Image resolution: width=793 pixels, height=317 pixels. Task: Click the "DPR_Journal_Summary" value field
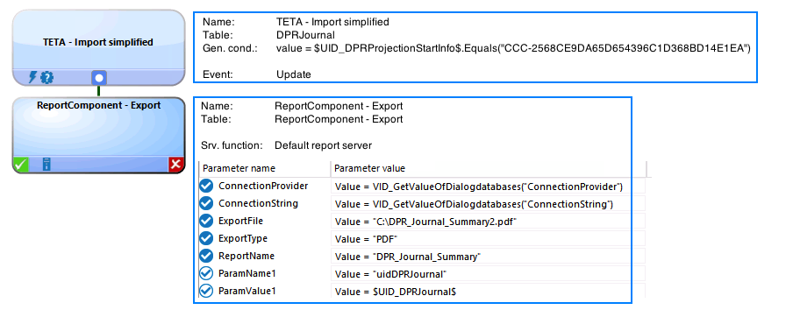tap(488, 257)
